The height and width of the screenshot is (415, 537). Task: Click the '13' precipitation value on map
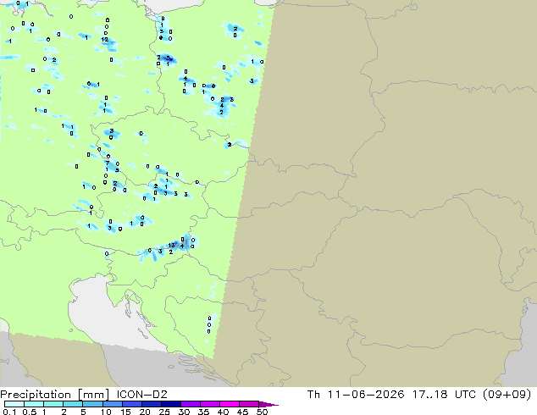point(172,245)
